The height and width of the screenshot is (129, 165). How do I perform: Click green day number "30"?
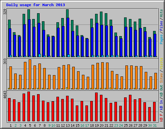point(150,125)
